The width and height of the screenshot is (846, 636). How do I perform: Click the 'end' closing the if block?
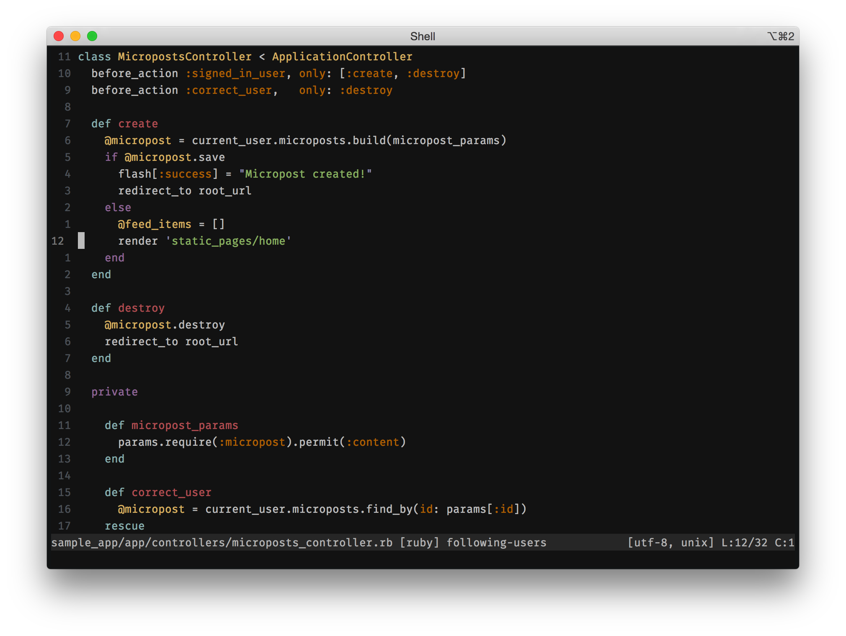coord(114,258)
